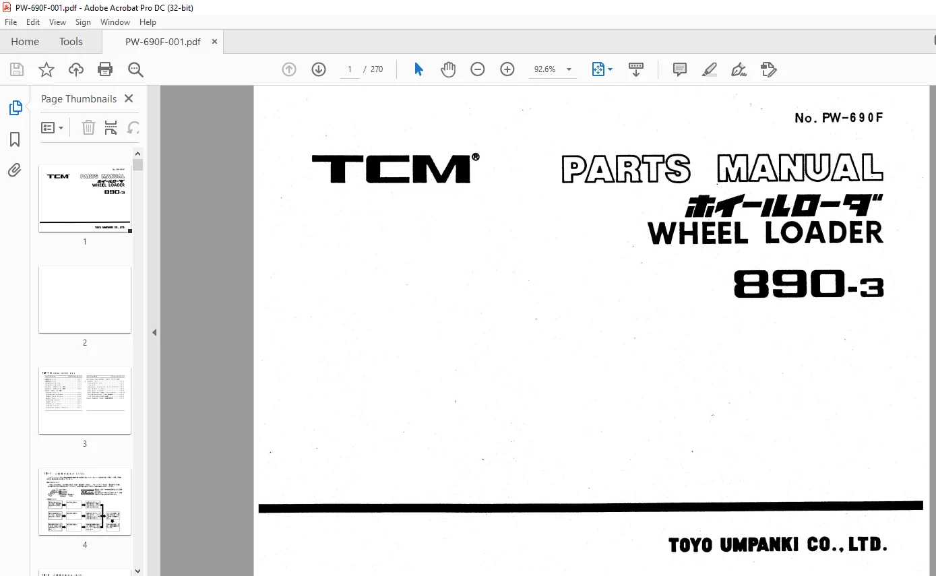The height and width of the screenshot is (576, 936).
Task: Open the zoom level 92.6% dropdown
Action: [x=569, y=69]
